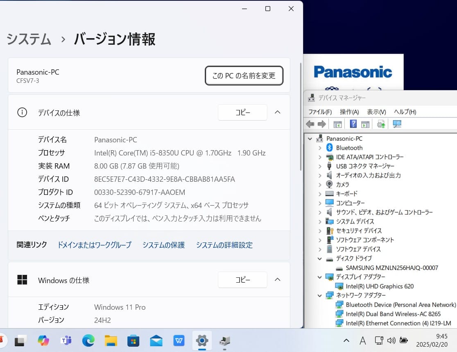Viewport: 457px width, 352px height.
Task: Open Microsoft Store from the taskbar
Action: [x=133, y=340]
